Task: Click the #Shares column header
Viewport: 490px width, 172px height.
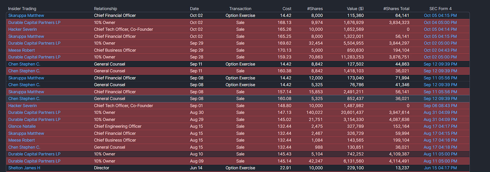Action: tap(315, 9)
